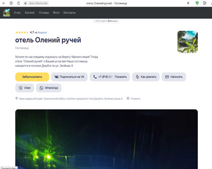The image size is (212, 169).
Task: Click the Яндекс rating link
Action: (42, 33)
